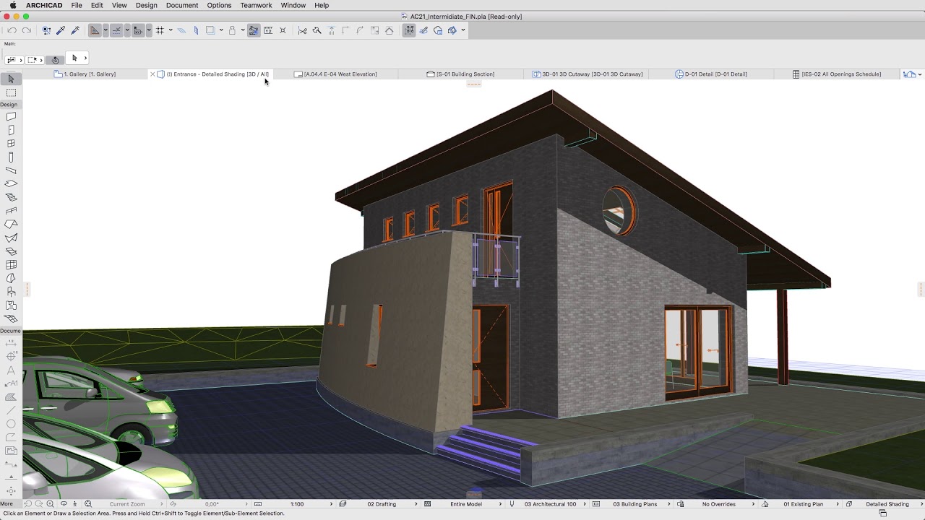The height and width of the screenshot is (520, 925).
Task: Open the File menu
Action: (x=77, y=5)
